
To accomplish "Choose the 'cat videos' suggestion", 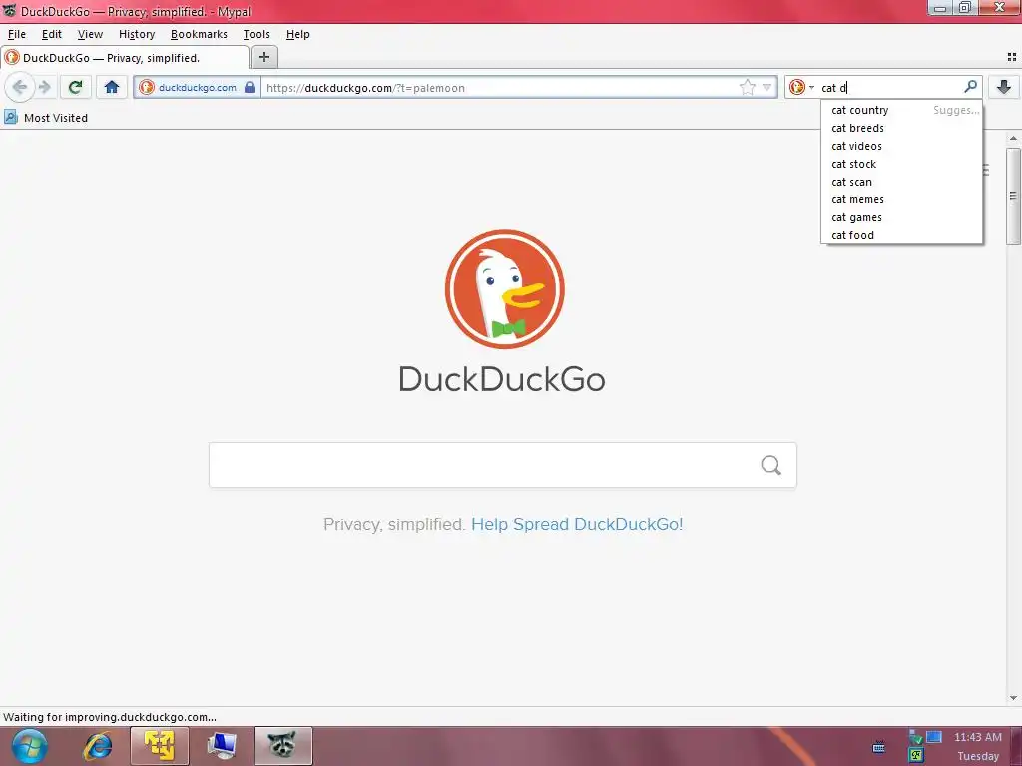I will pos(901,146).
